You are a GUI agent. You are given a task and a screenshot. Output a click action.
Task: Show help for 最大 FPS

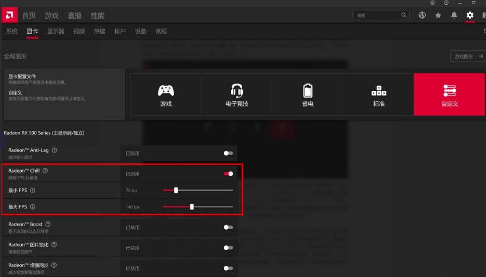click(x=33, y=206)
